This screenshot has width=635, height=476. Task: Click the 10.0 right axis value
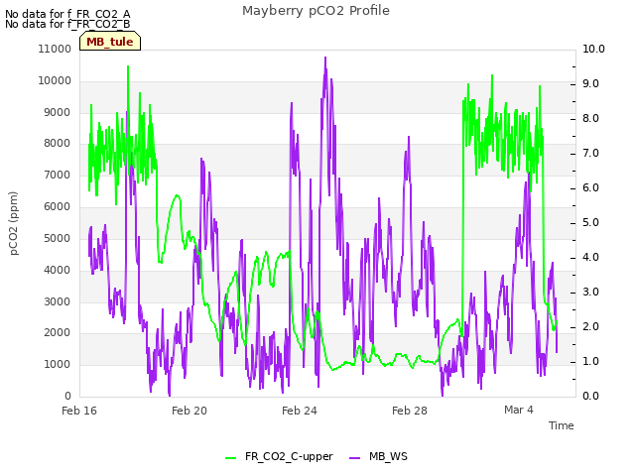click(x=593, y=49)
